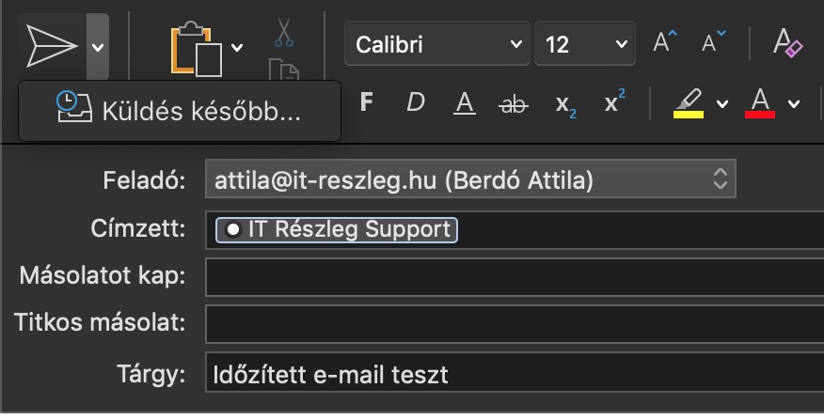Toggle underline formatting
This screenshot has width=824, height=419.
464,103
